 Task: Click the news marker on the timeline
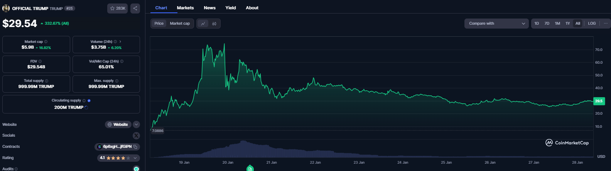coord(250,168)
